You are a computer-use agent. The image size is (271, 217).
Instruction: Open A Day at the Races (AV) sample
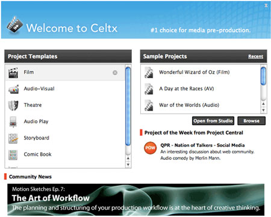click(201, 89)
